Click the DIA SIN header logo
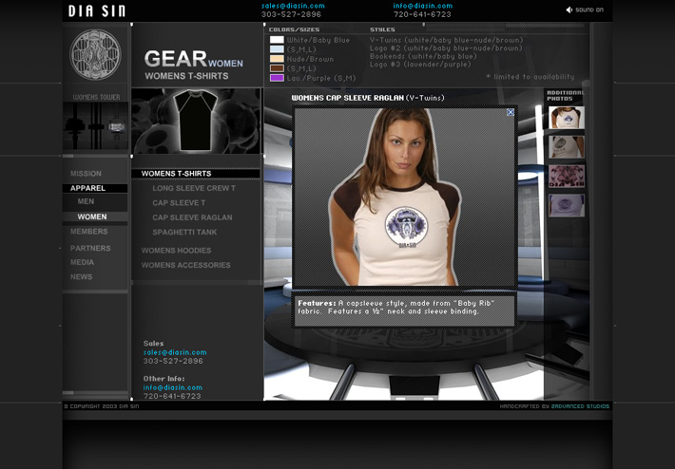Viewport: 675px width, 469px height. point(97,10)
